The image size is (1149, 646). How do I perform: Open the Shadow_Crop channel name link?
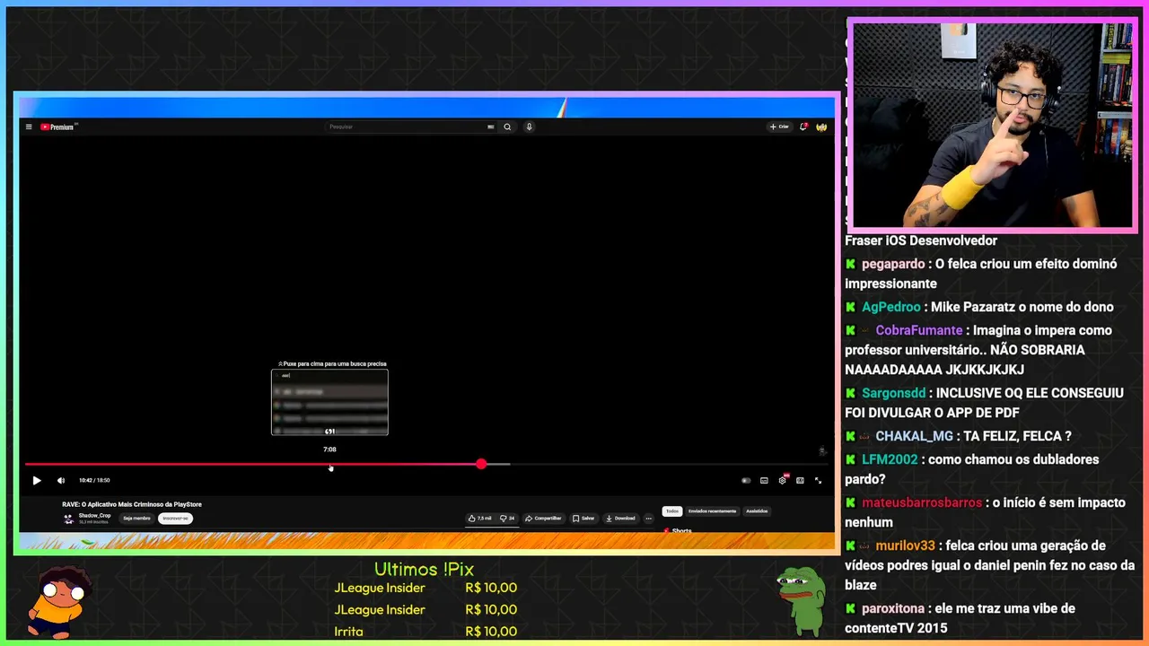coord(94,516)
